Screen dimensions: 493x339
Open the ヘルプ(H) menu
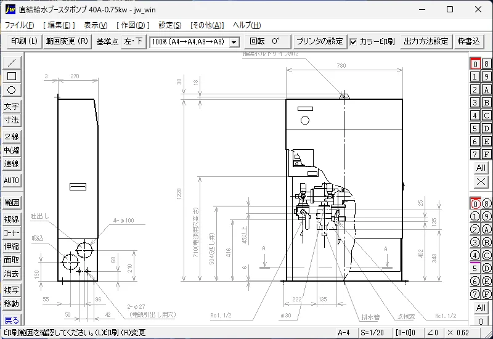point(247,25)
